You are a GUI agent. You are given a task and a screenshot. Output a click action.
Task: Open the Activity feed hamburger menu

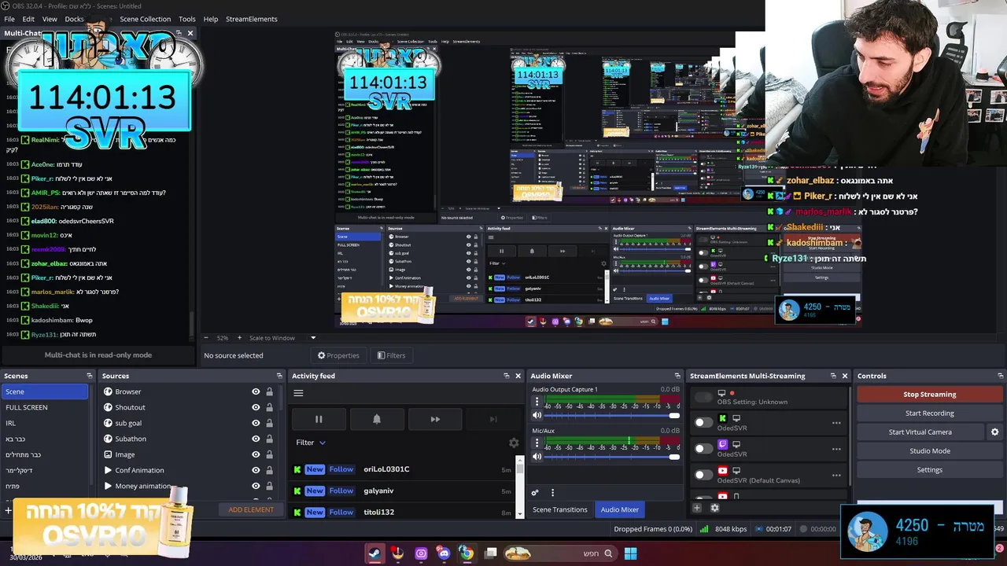298,393
